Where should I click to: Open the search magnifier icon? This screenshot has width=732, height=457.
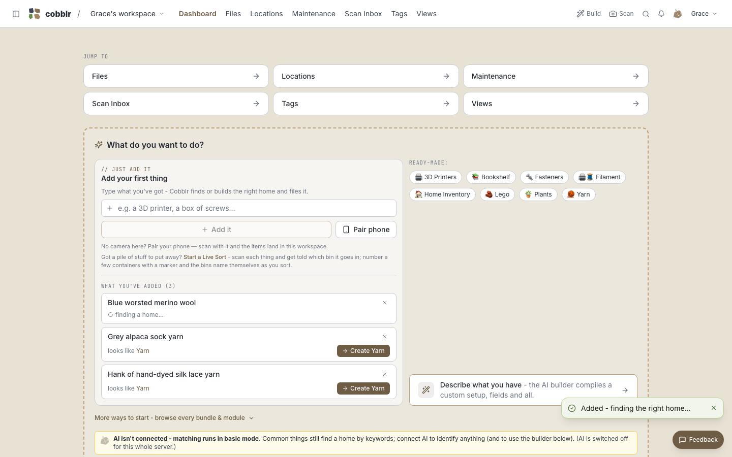click(x=646, y=14)
